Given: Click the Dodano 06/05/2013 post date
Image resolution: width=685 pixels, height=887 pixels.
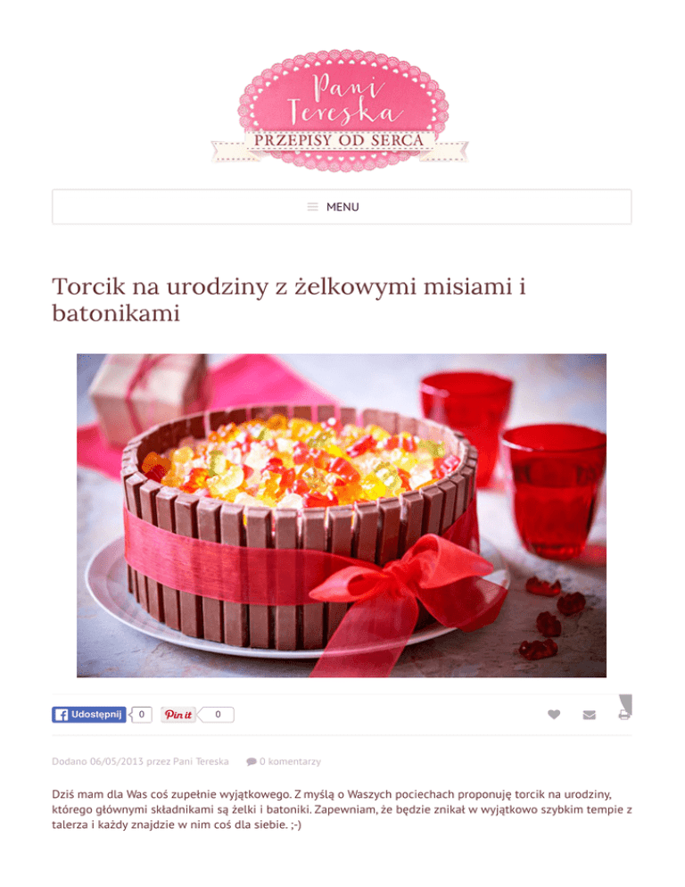Looking at the screenshot, I should [x=97, y=761].
